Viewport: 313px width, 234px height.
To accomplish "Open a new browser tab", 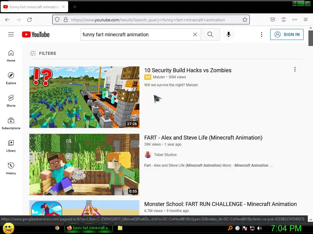I will (75, 7).
